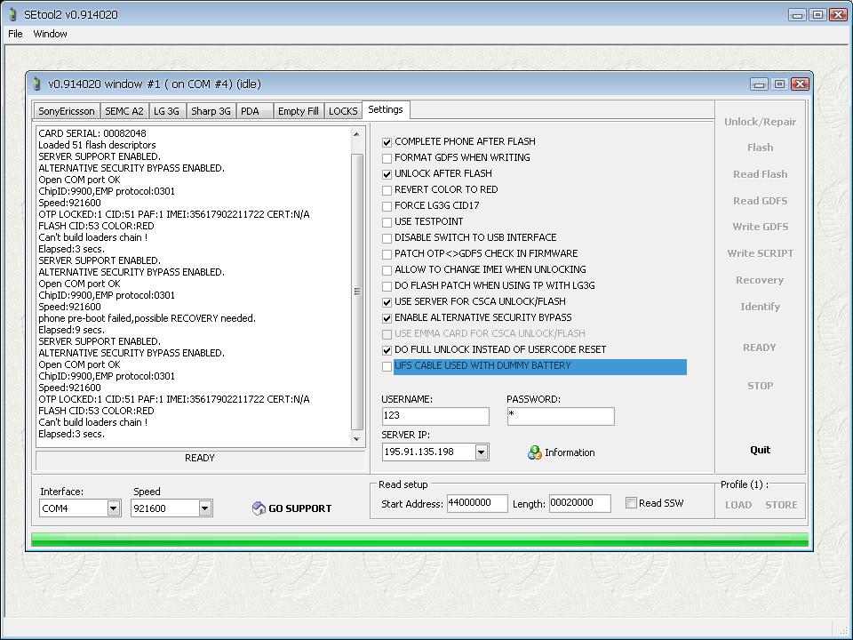Check ALLOW TO CHANGE IMEI WHEN UNLOCKING

(387, 270)
